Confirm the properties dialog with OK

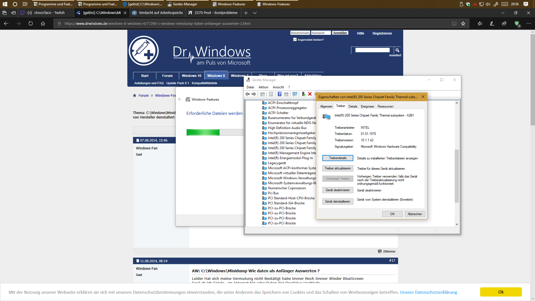pyautogui.click(x=392, y=214)
